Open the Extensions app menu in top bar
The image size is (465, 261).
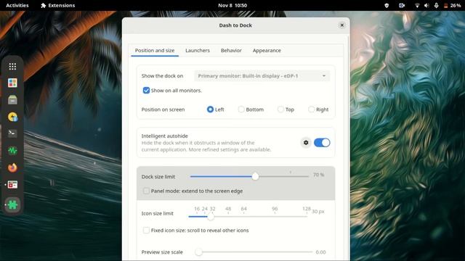click(x=58, y=5)
